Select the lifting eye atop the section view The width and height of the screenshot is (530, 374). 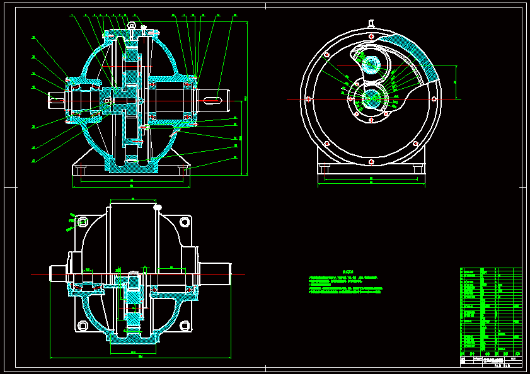click(x=132, y=26)
